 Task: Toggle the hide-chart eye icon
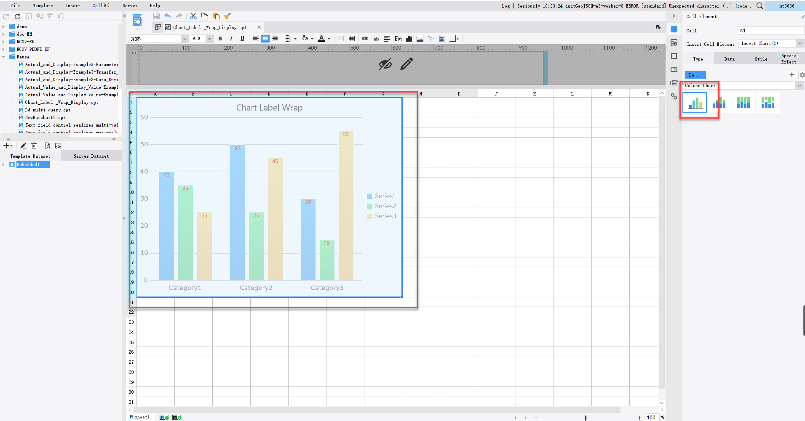pyautogui.click(x=385, y=64)
